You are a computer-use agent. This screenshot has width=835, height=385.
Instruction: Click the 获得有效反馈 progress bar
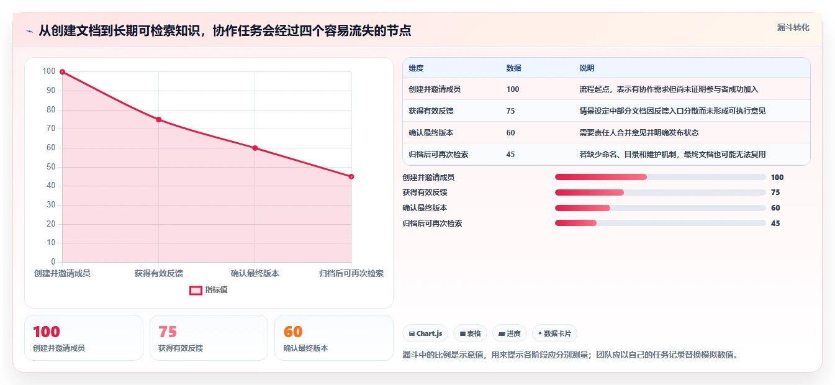661,192
